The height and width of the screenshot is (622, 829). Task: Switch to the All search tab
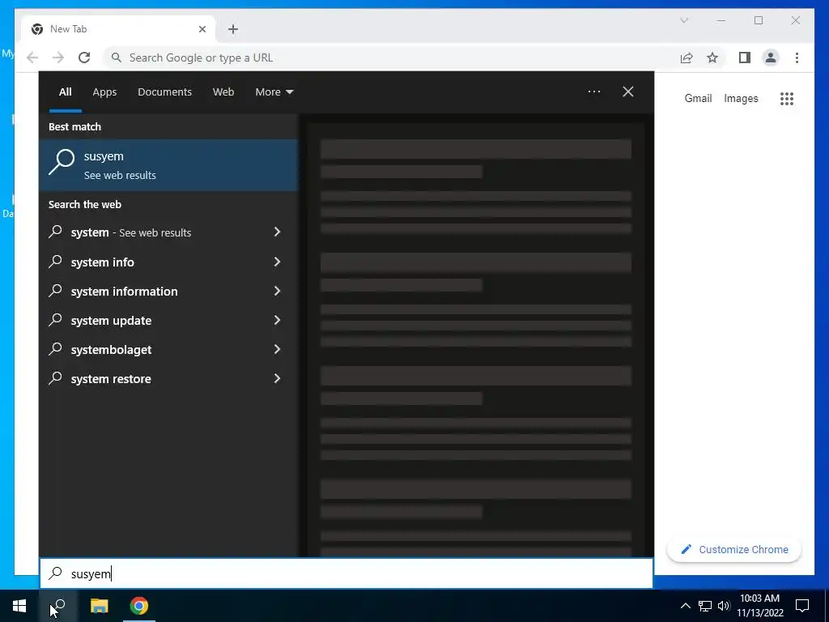pyautogui.click(x=65, y=92)
